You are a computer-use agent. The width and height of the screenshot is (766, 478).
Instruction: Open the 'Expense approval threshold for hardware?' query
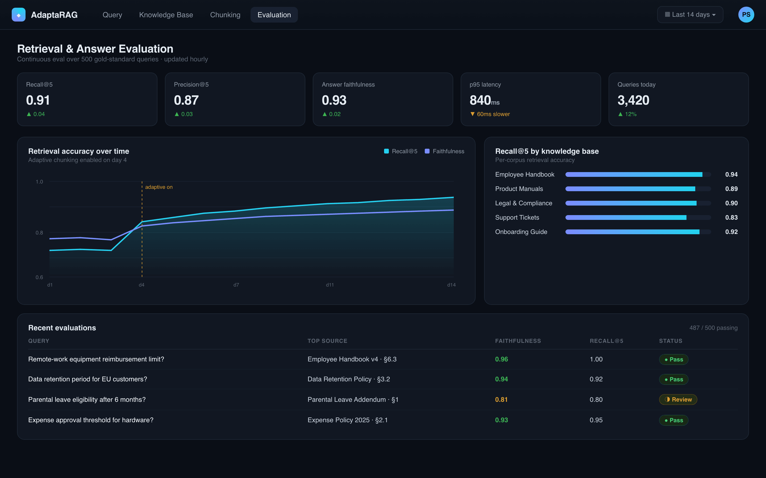coord(91,420)
